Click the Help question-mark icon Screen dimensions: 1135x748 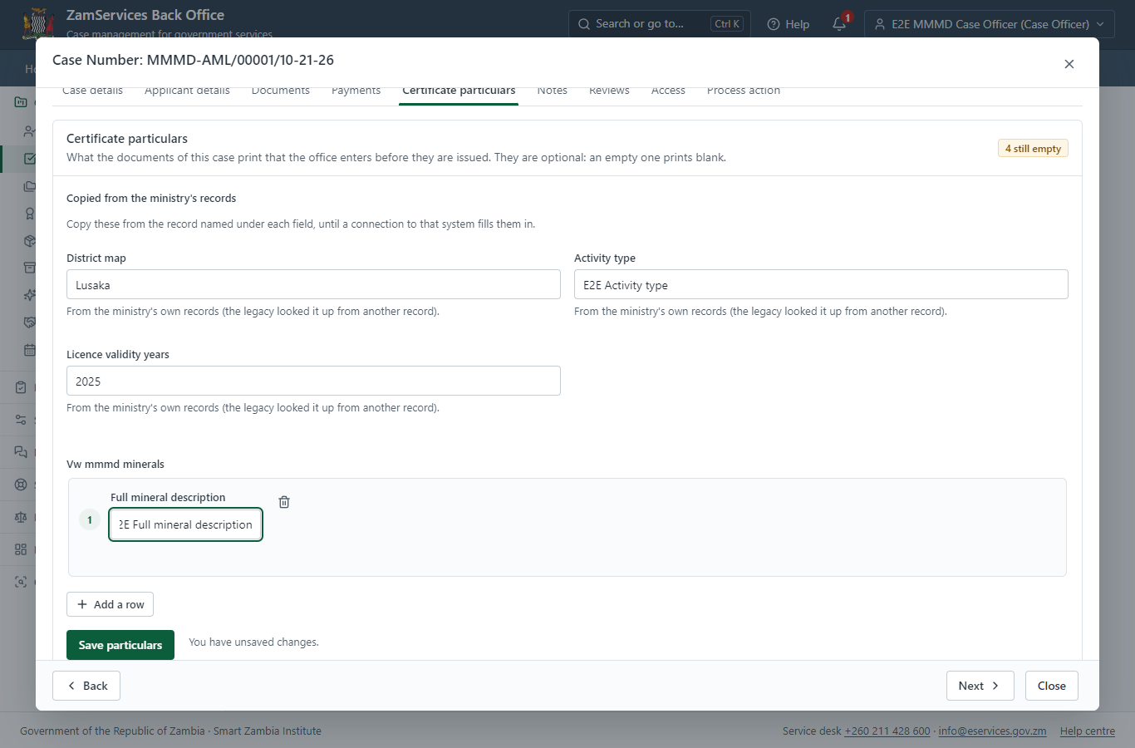pyautogui.click(x=774, y=24)
